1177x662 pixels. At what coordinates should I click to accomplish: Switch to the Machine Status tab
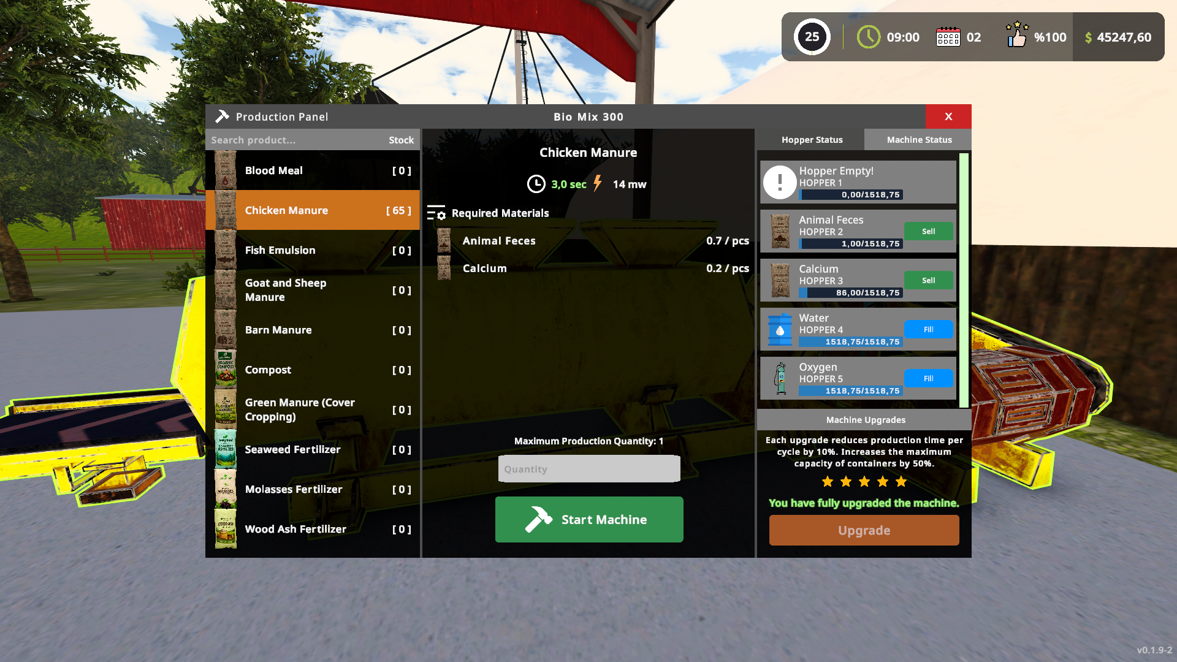coord(918,140)
